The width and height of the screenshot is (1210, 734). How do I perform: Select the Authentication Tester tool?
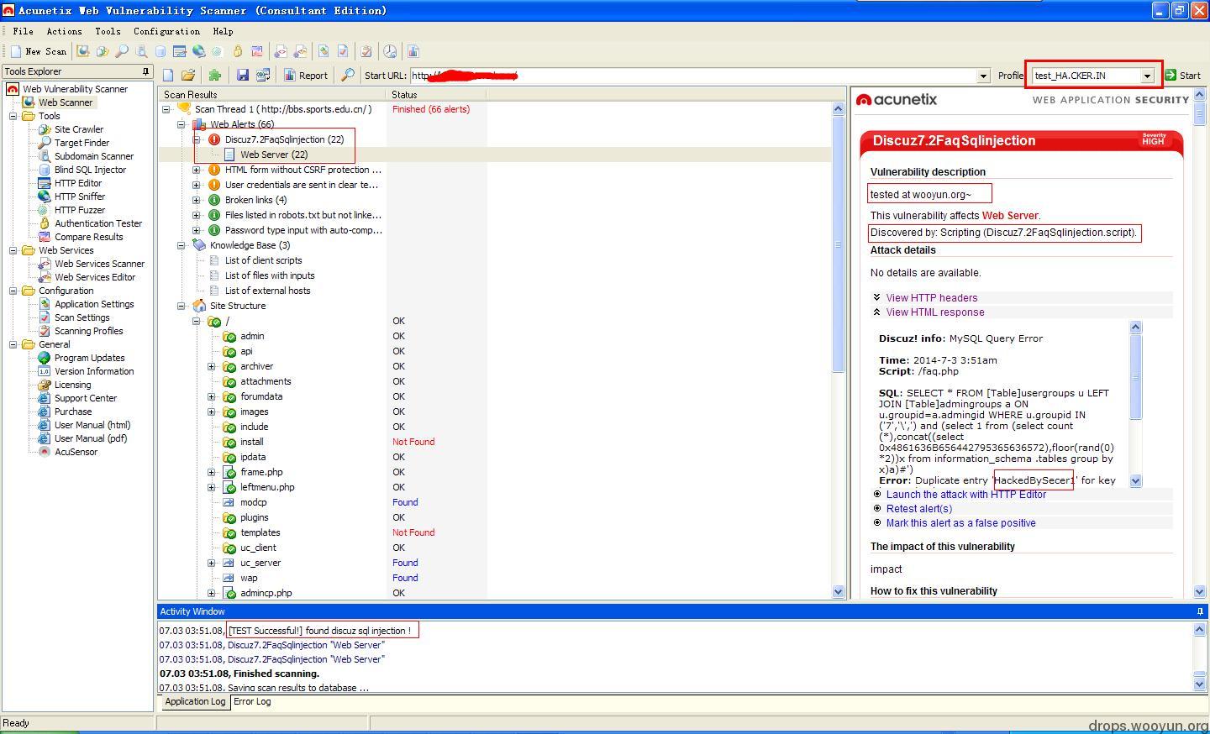click(x=98, y=223)
